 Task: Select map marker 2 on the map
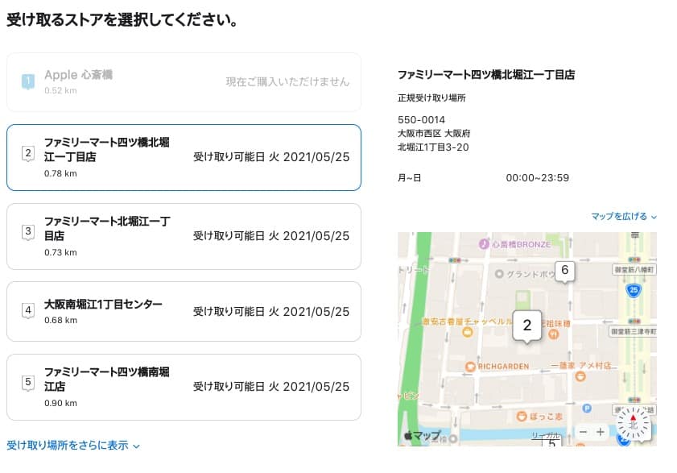tap(526, 326)
